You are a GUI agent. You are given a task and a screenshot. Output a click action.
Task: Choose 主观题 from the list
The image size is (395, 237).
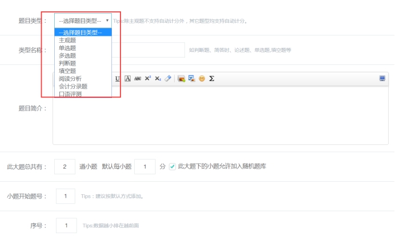[x=83, y=40]
